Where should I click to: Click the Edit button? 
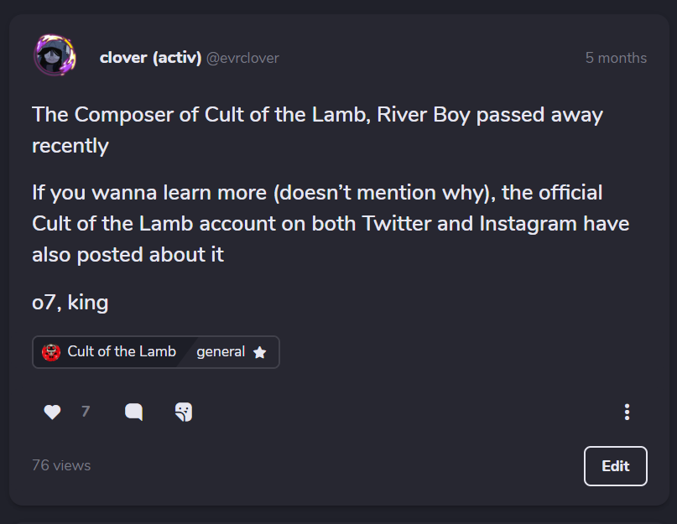(615, 465)
